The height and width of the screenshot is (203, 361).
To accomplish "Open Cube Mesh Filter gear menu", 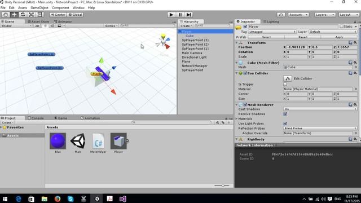I will (x=355, y=63).
